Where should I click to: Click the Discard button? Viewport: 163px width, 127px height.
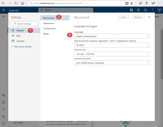coord(138,17)
